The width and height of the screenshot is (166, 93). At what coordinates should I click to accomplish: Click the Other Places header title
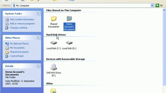pyautogui.click(x=13, y=38)
